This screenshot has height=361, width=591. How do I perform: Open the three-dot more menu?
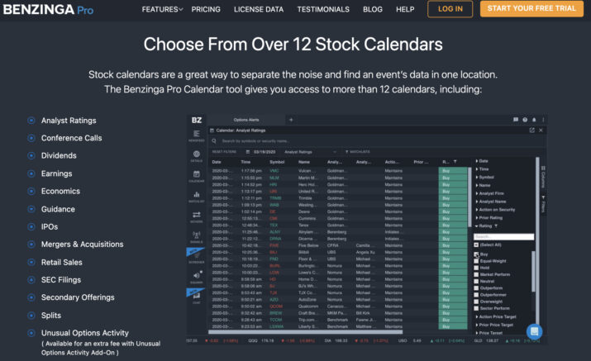tap(543, 120)
